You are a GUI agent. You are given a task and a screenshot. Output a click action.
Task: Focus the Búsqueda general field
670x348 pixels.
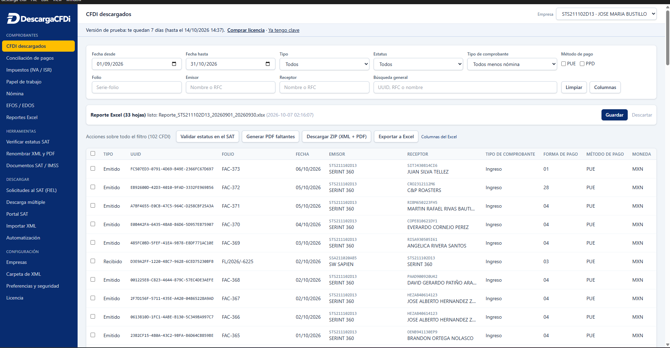pos(465,87)
